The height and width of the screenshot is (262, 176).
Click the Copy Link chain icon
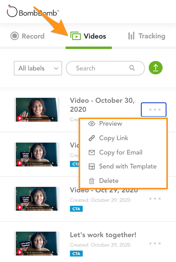pyautogui.click(x=92, y=138)
